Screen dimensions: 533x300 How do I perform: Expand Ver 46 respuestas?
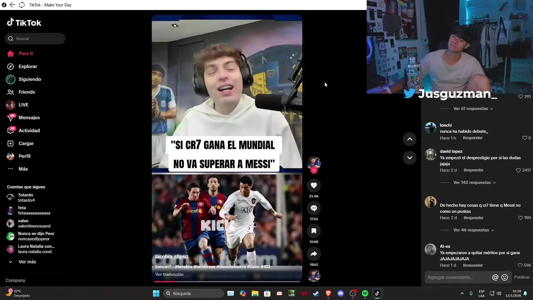click(x=473, y=230)
